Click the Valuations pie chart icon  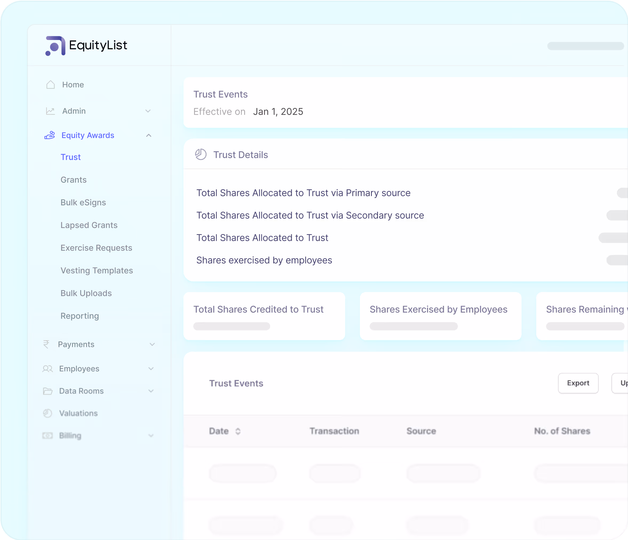[48, 413]
